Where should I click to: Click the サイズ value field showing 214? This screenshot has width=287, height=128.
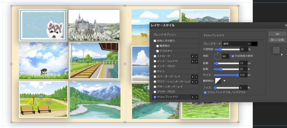click(x=243, y=75)
